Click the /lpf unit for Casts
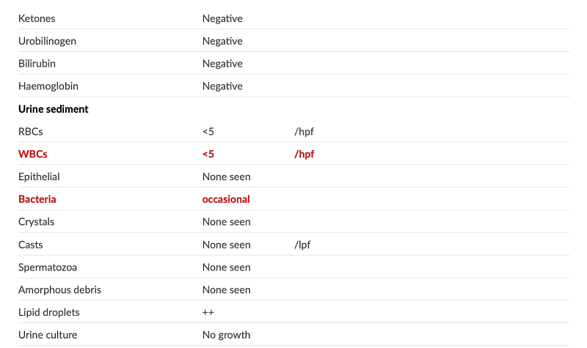Image resolution: width=587 pixels, height=348 pixels. point(302,245)
